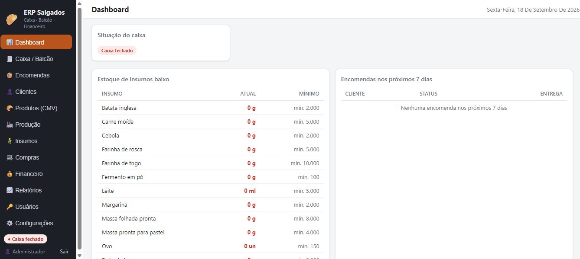Click the Encomendas package icon

pos(10,75)
